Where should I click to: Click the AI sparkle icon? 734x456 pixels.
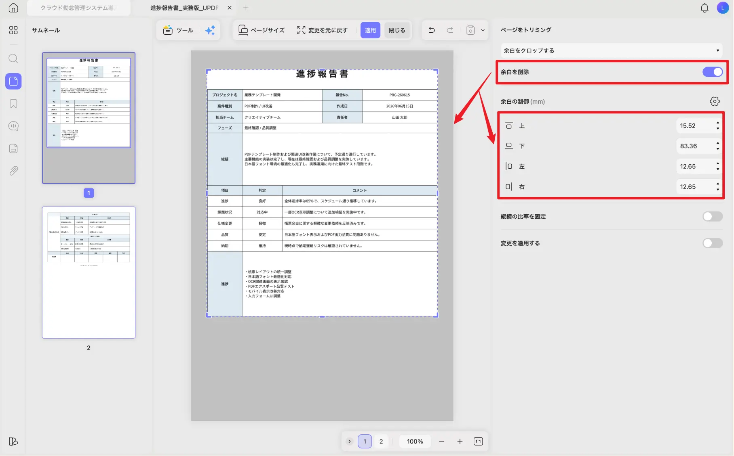click(x=210, y=30)
